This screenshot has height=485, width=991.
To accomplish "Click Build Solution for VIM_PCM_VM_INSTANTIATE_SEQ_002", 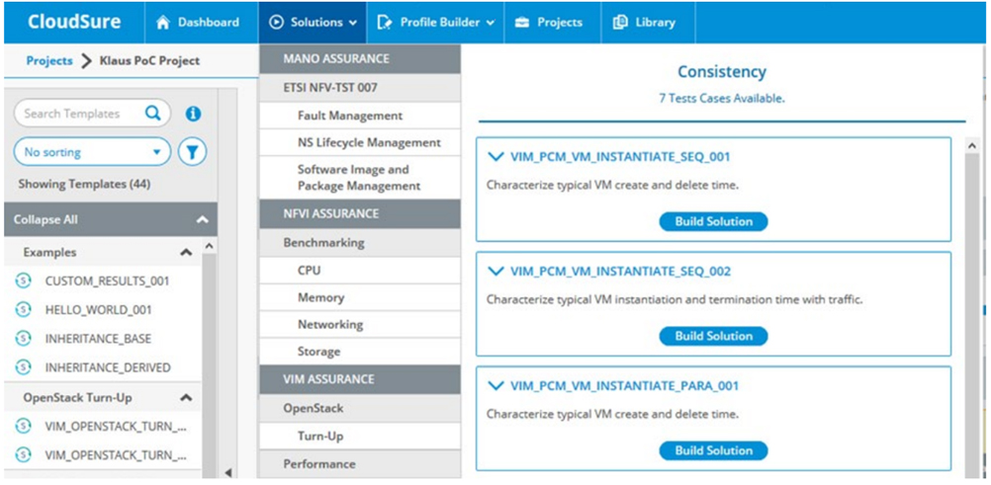I will 713,336.
